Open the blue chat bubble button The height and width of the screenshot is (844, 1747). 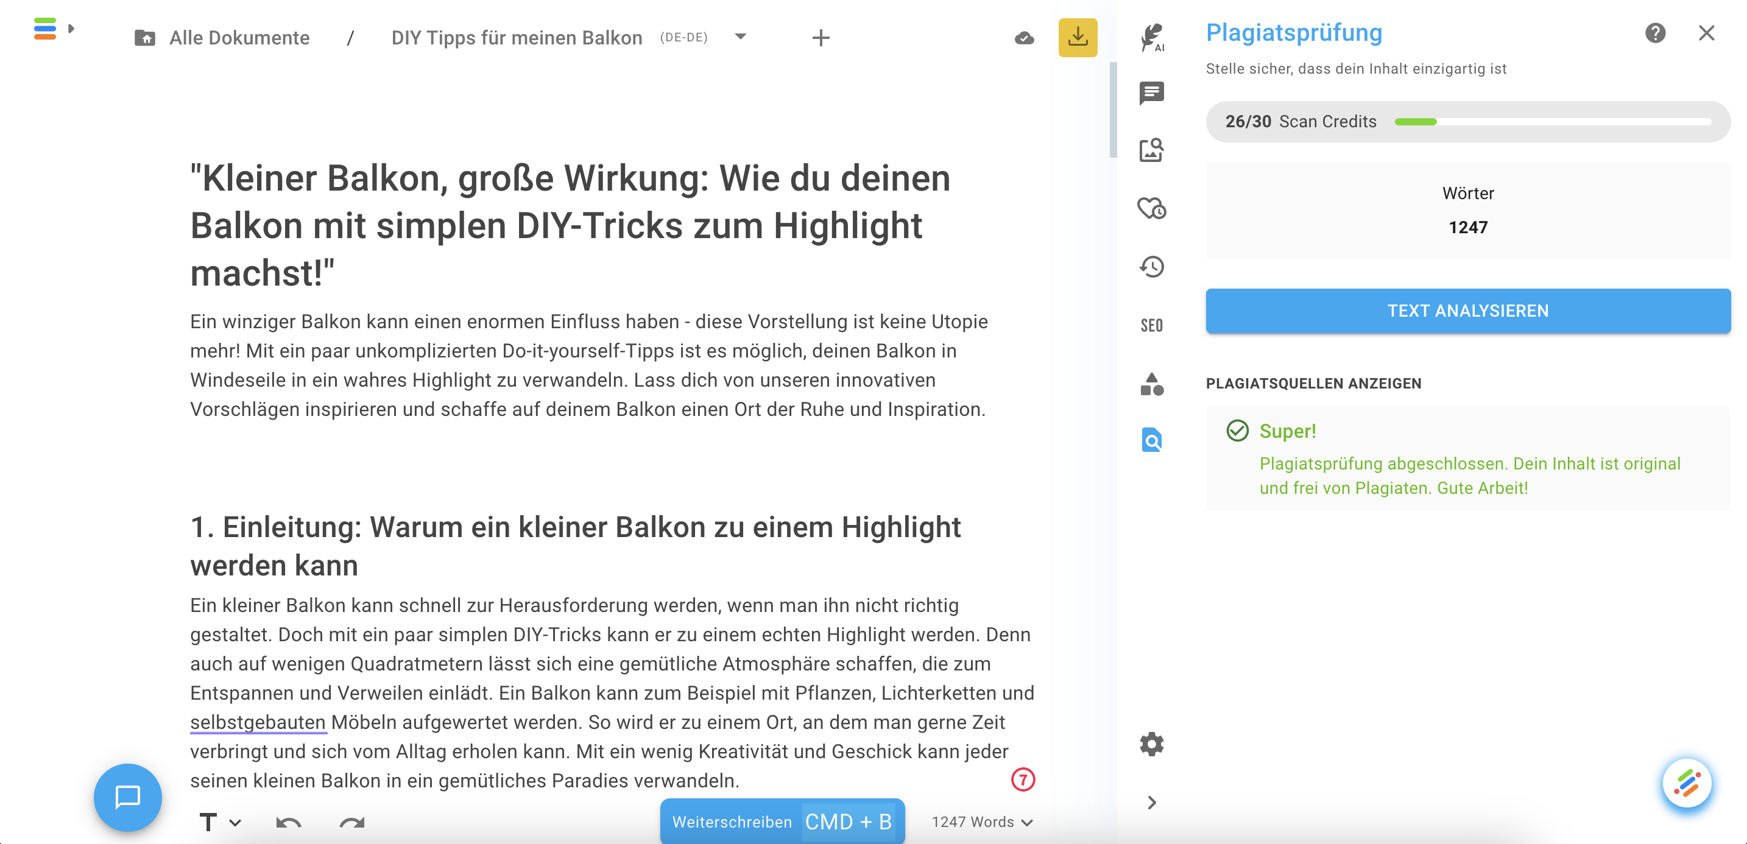coord(127,797)
